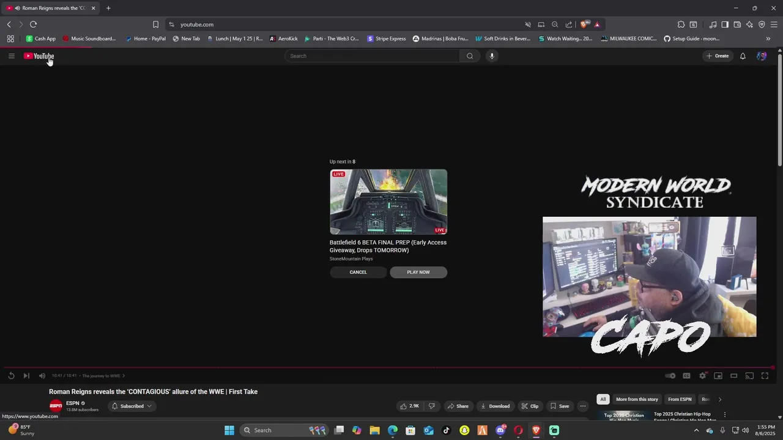Open Battlefield 6 BETA live thumbnail
This screenshot has height=440, width=783.
coord(388,202)
